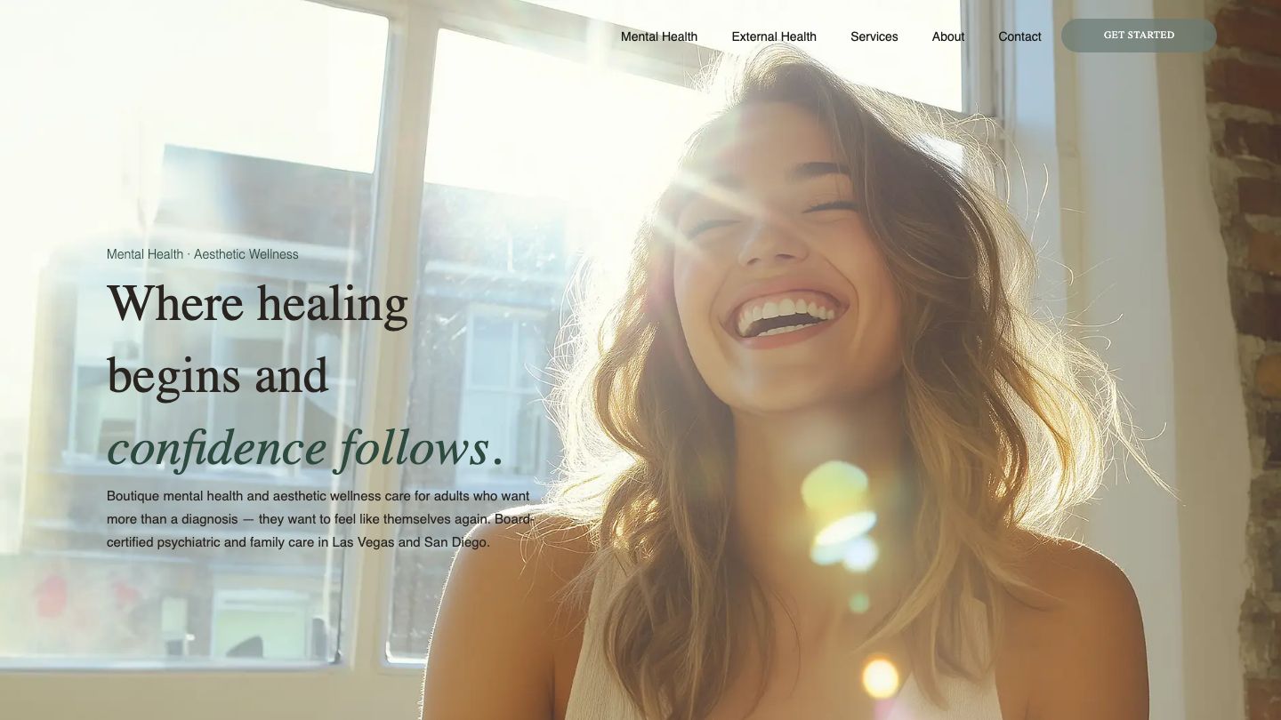Click the 'begins and' headline line
Viewport: 1281px width, 720px height.
tap(218, 376)
